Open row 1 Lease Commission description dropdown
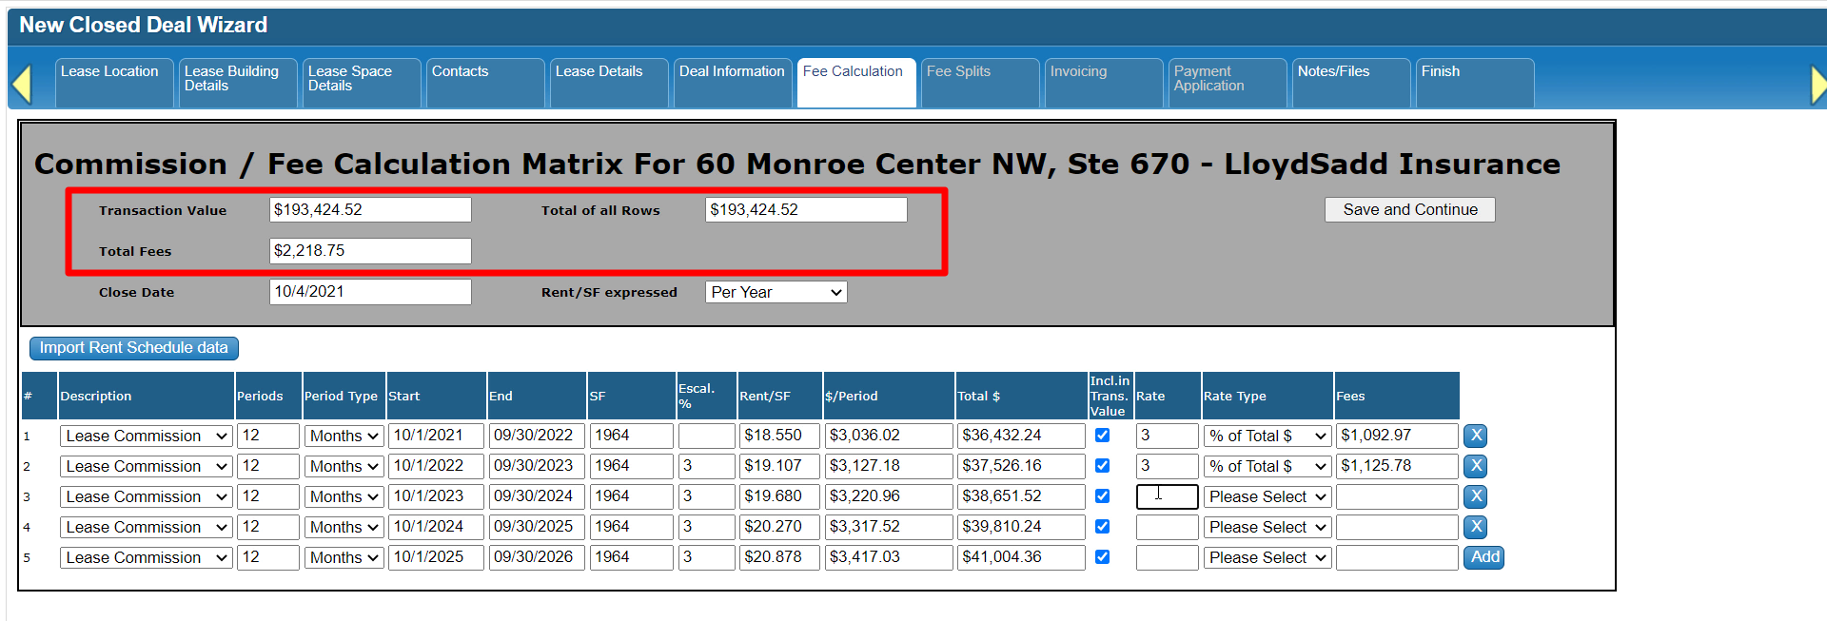The width and height of the screenshot is (1827, 621). (x=146, y=436)
